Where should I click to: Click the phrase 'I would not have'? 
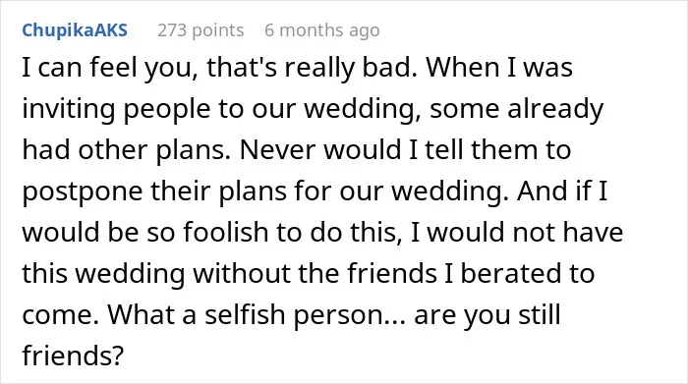(x=517, y=232)
